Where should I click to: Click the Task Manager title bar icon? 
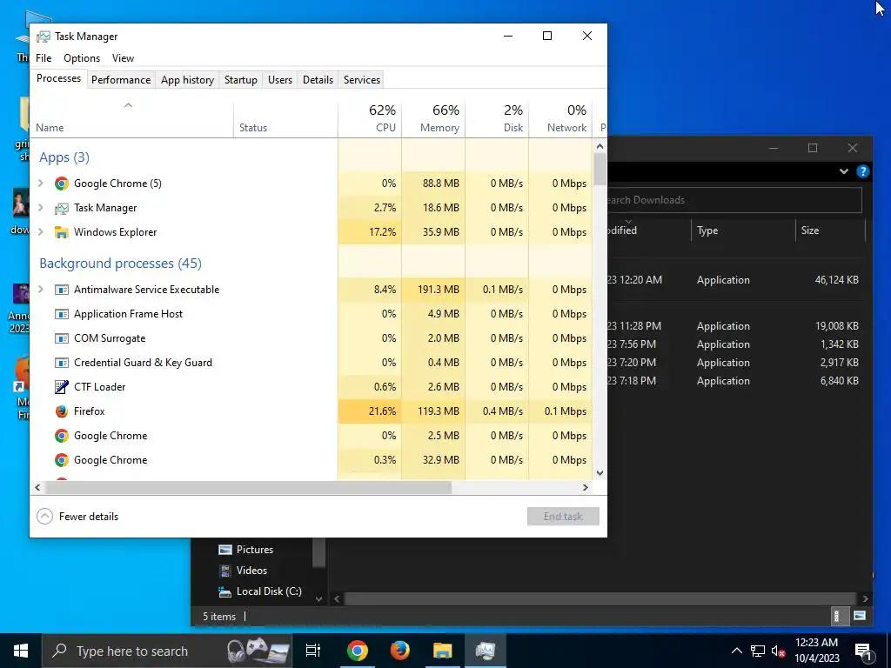click(44, 37)
